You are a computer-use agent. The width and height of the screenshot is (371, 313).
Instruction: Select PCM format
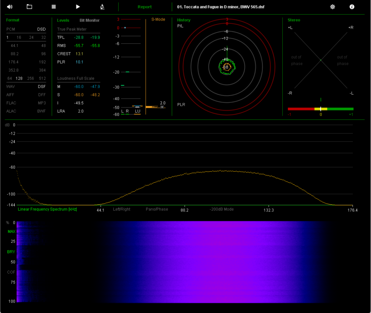point(11,29)
